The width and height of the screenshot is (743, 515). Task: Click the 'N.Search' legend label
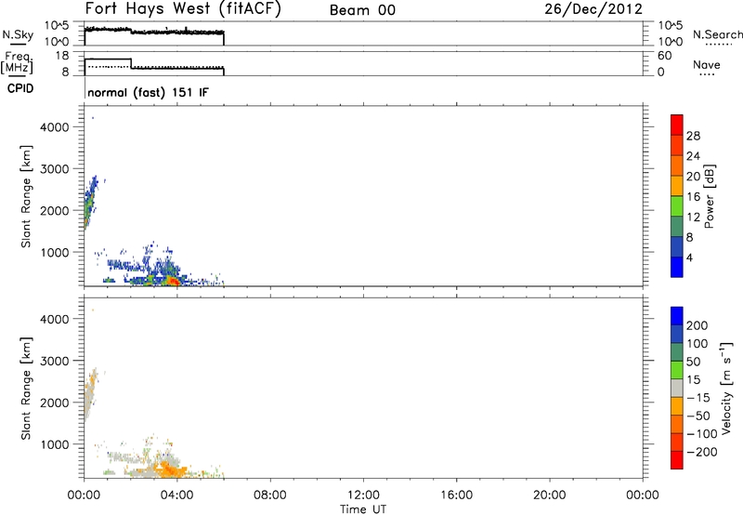pyautogui.click(x=717, y=34)
